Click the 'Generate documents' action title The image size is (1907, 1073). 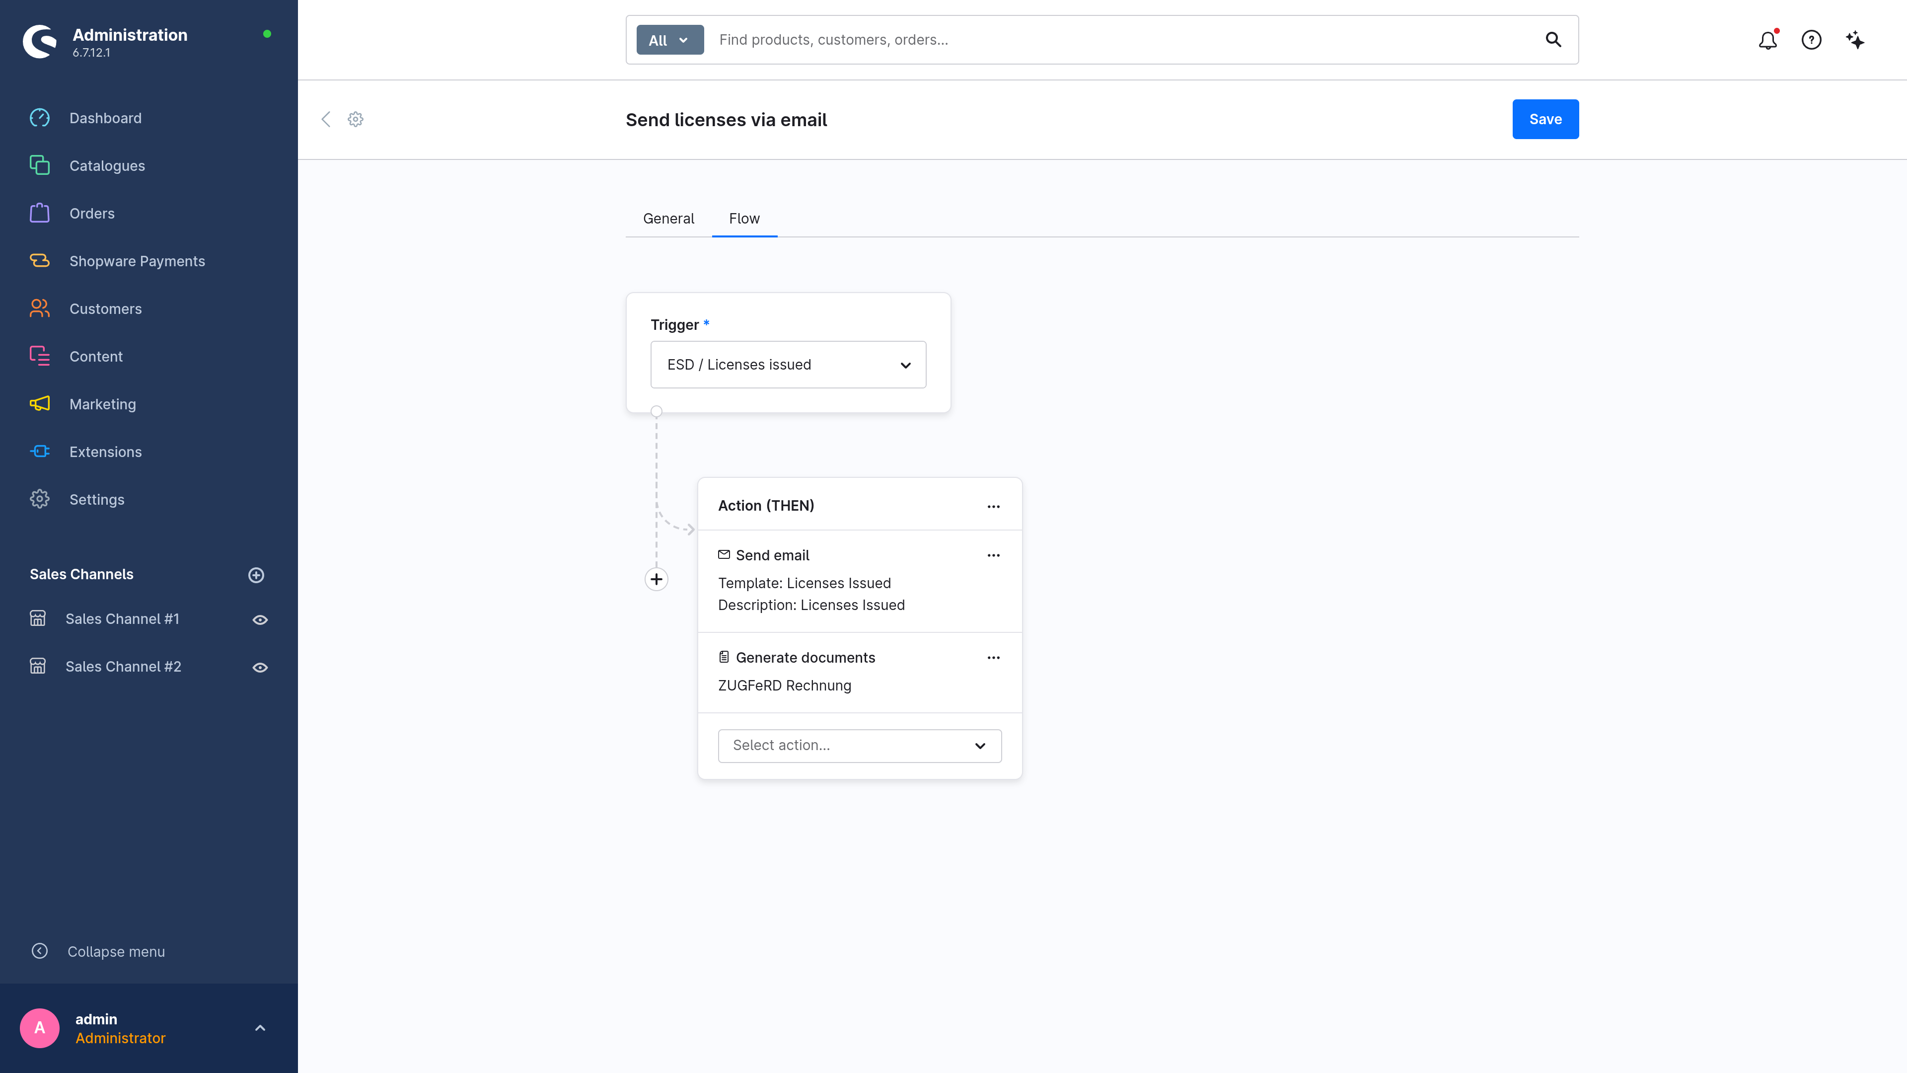806,658
